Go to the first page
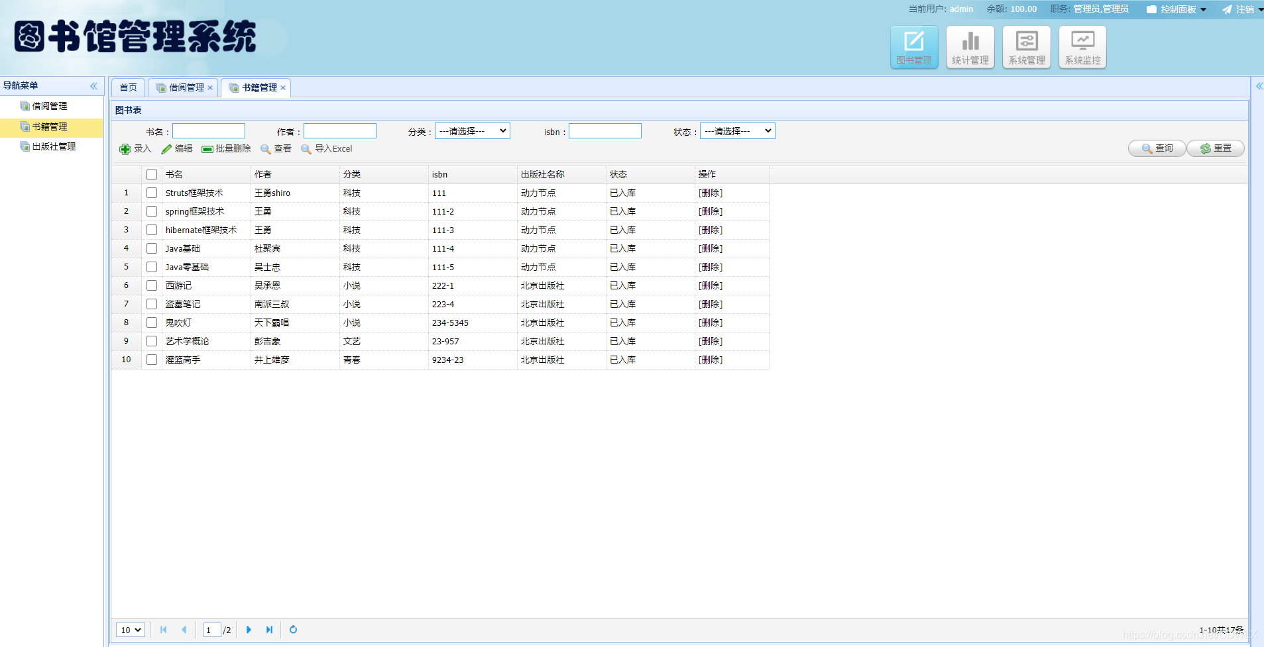This screenshot has width=1264, height=647. click(x=164, y=630)
